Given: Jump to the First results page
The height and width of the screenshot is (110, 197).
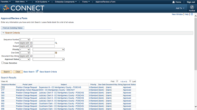Looking at the screenshot, I should [x=112, y=81].
